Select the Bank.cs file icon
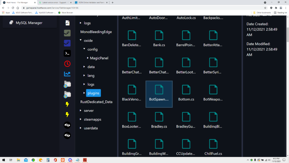The image size is (289, 163). 159,35
